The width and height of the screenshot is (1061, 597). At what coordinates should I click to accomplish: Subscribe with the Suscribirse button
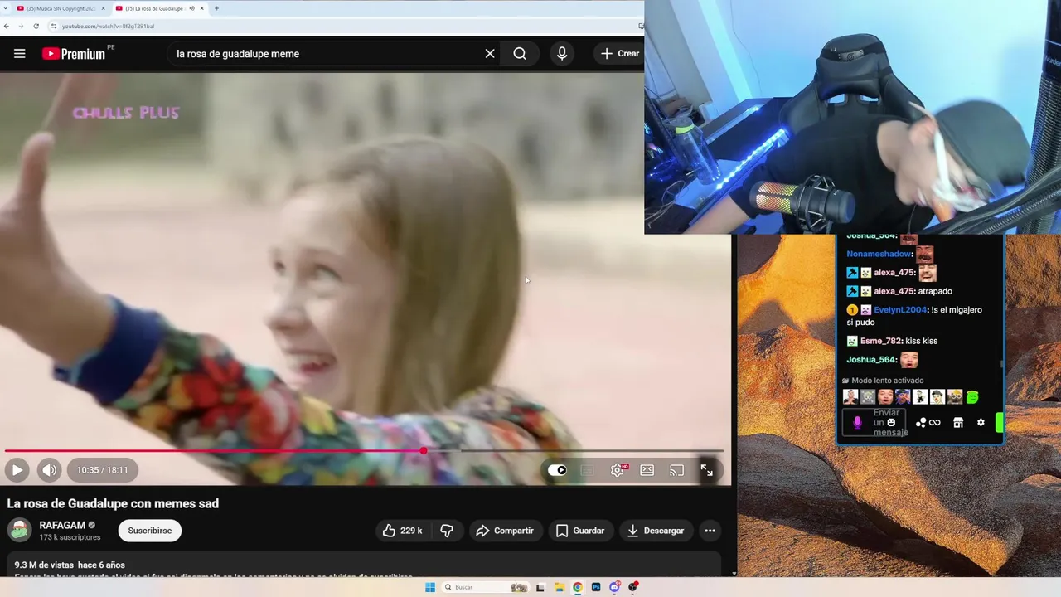point(150,531)
